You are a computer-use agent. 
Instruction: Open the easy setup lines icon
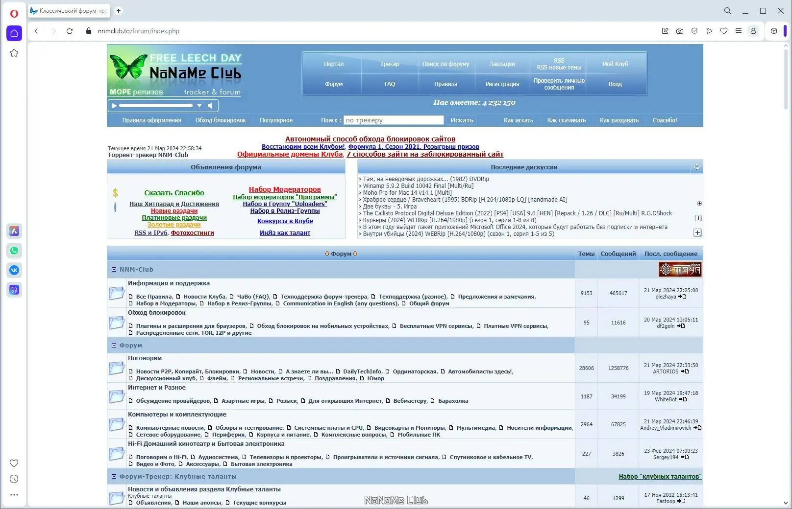[739, 31]
